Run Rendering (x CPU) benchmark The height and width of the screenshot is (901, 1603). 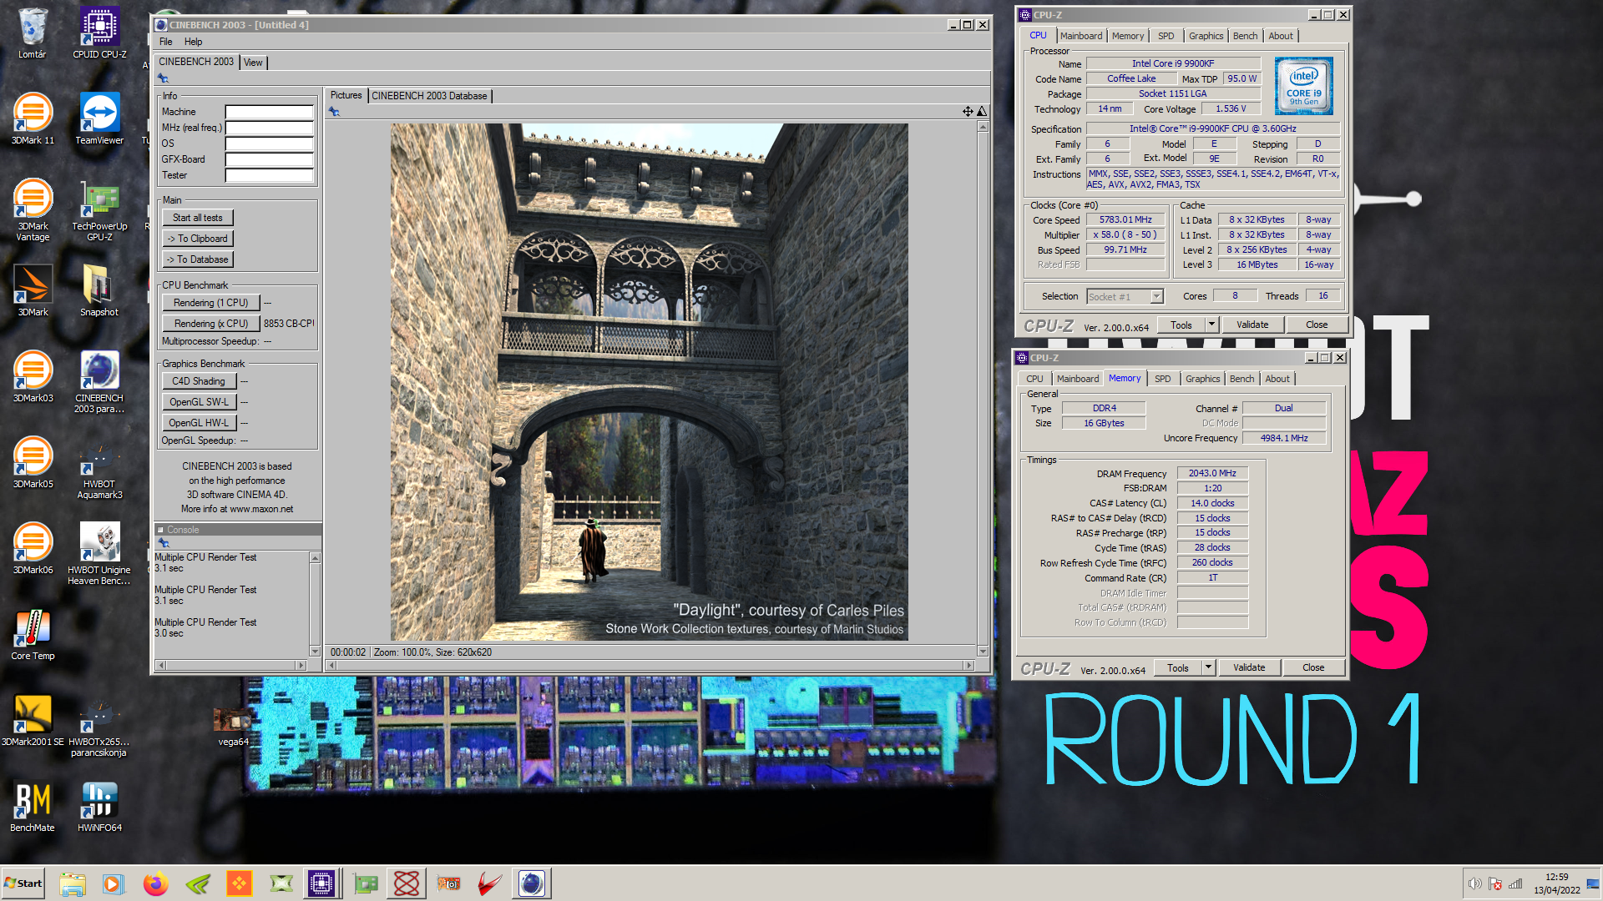(x=211, y=324)
